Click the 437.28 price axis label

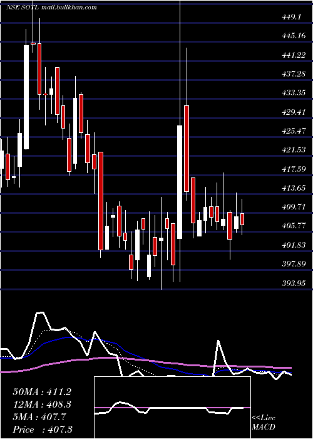point(294,74)
